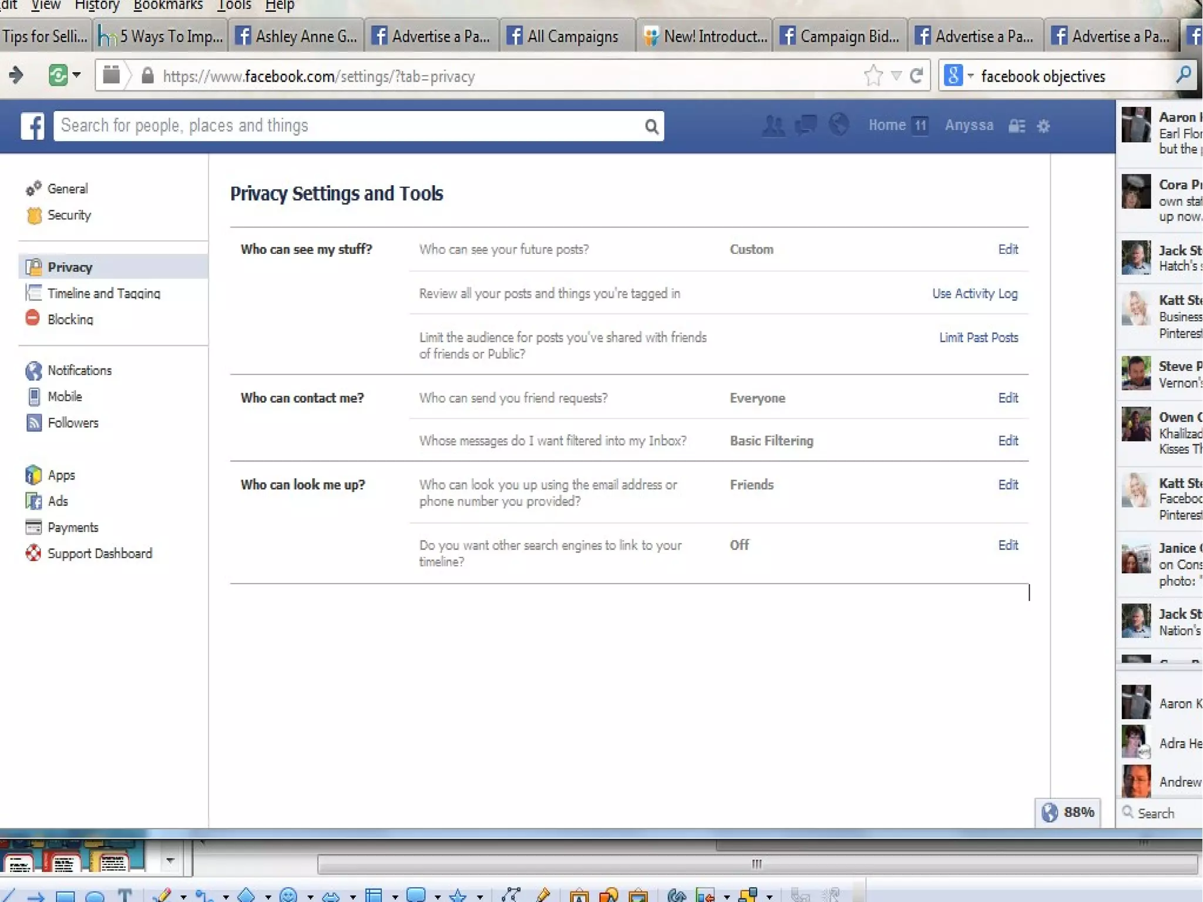Open Blocking settings in sidebar
The width and height of the screenshot is (1203, 902).
click(x=70, y=319)
